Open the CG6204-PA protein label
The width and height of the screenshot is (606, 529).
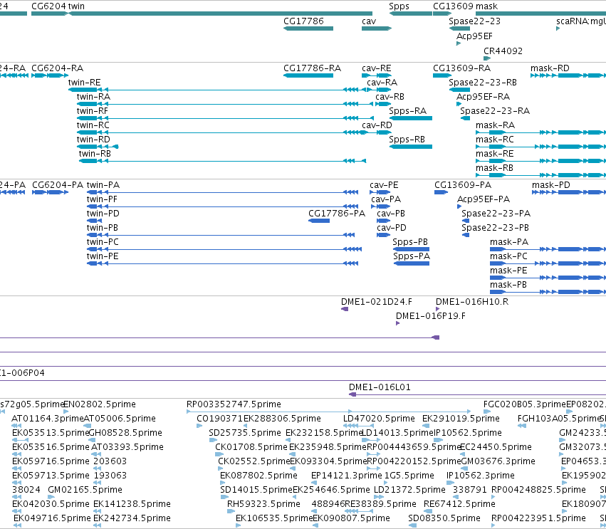click(x=58, y=185)
